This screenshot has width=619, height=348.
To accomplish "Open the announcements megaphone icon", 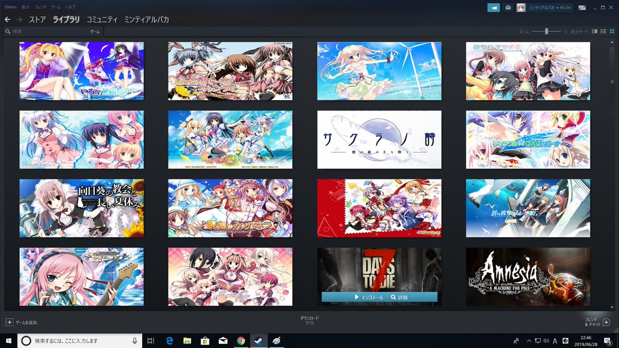I will coord(493,7).
